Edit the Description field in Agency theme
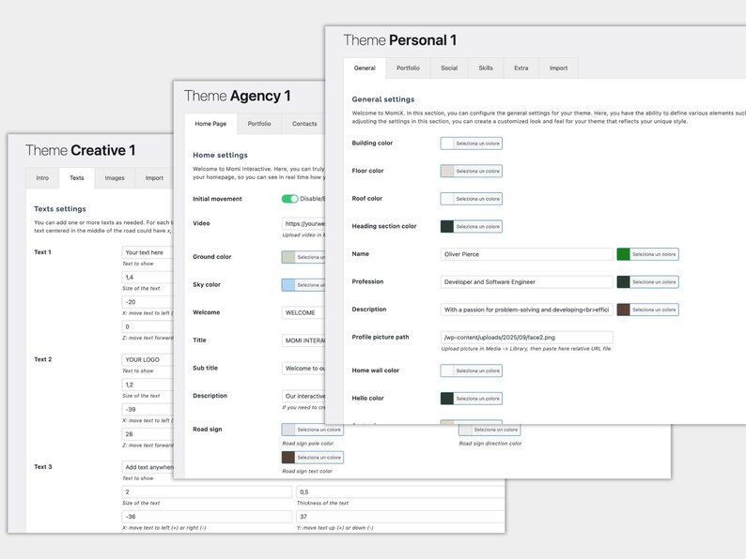Image resolution: width=746 pixels, height=559 pixels. pyautogui.click(x=303, y=396)
